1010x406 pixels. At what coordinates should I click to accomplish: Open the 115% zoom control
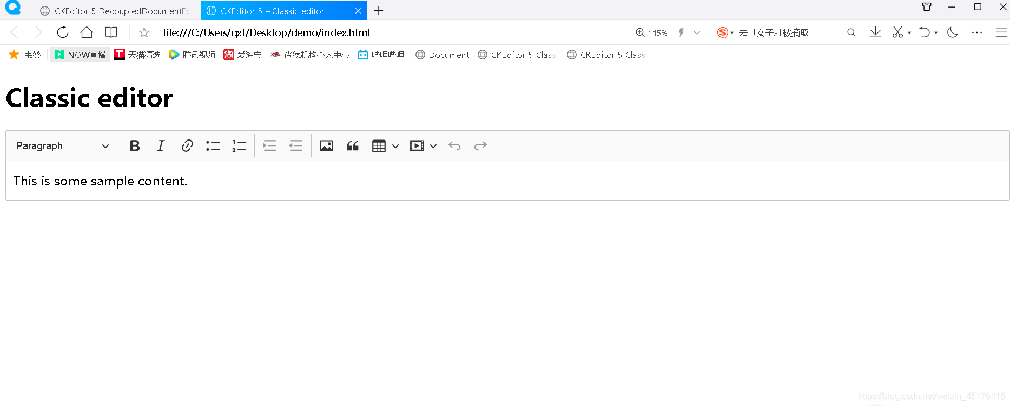tap(651, 32)
